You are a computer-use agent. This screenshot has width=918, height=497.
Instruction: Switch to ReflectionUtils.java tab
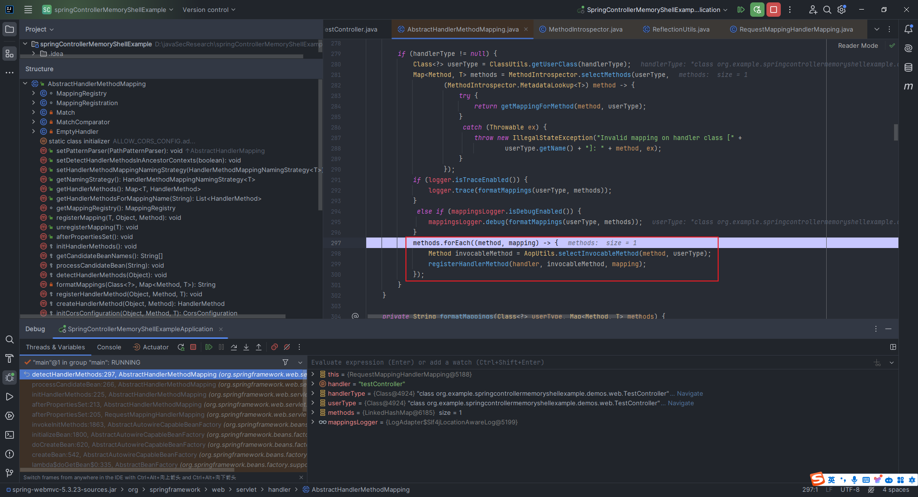pyautogui.click(x=676, y=29)
